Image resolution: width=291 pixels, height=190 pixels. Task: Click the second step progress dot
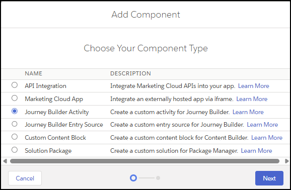click(x=158, y=178)
